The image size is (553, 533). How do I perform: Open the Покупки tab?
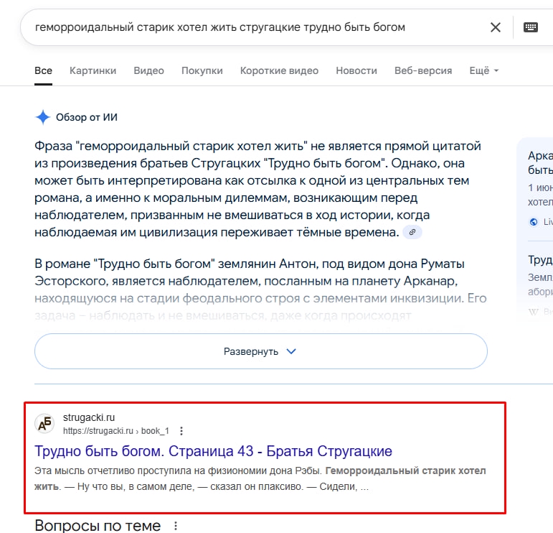pyautogui.click(x=202, y=70)
